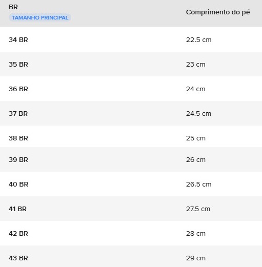Select the BR column header
262x267 pixels.
coord(13,7)
